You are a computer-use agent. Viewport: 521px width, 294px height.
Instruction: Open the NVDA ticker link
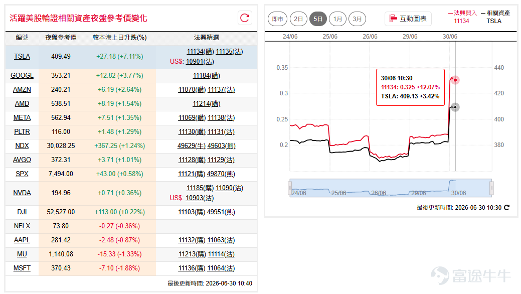click(x=22, y=193)
